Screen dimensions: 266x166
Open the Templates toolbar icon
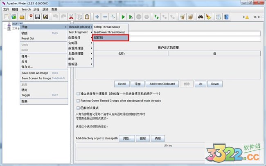(14, 17)
